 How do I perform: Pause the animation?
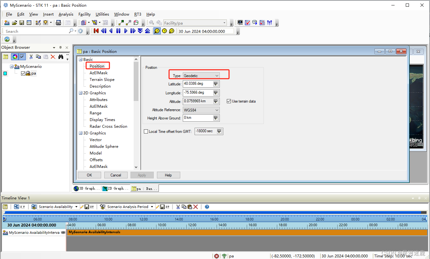(x=118, y=31)
